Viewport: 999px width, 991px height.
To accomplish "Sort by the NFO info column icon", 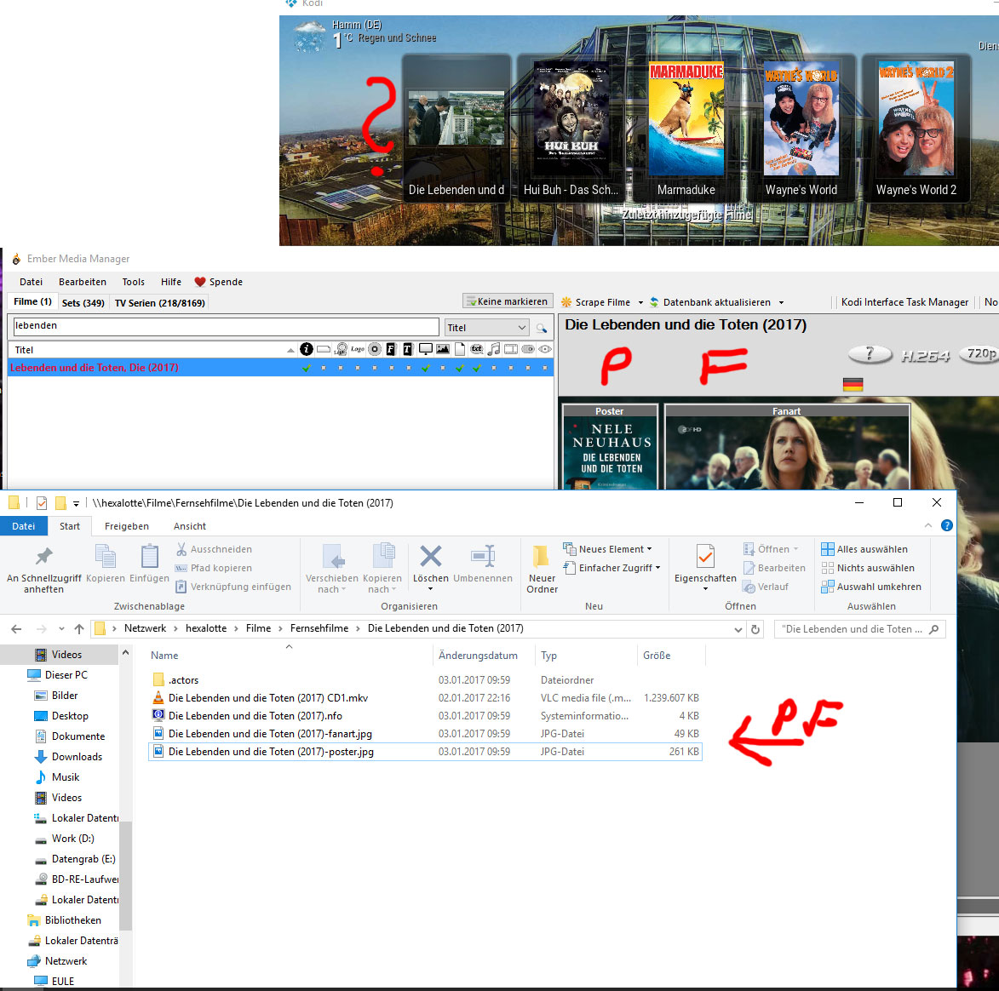I will pyautogui.click(x=307, y=349).
